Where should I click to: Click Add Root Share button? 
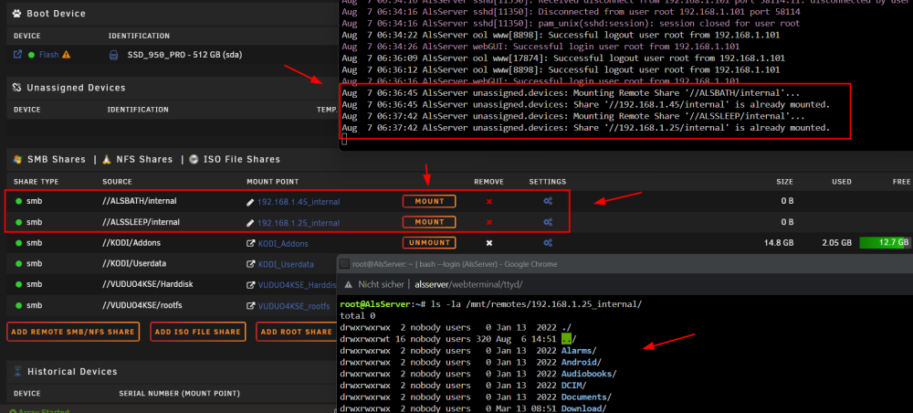(297, 332)
